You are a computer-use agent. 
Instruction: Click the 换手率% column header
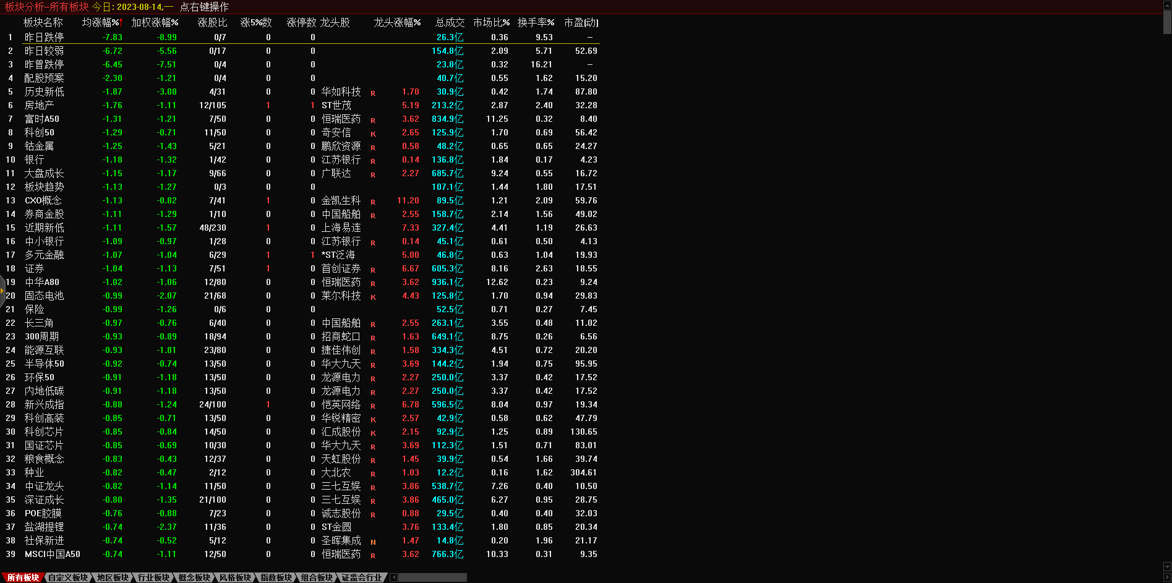(x=536, y=22)
